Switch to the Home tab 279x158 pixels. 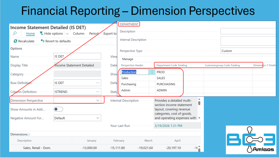pos(30,34)
